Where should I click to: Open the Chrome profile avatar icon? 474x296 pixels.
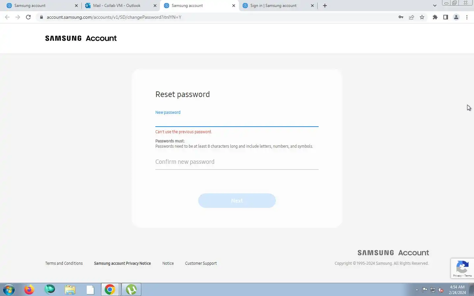click(456, 17)
